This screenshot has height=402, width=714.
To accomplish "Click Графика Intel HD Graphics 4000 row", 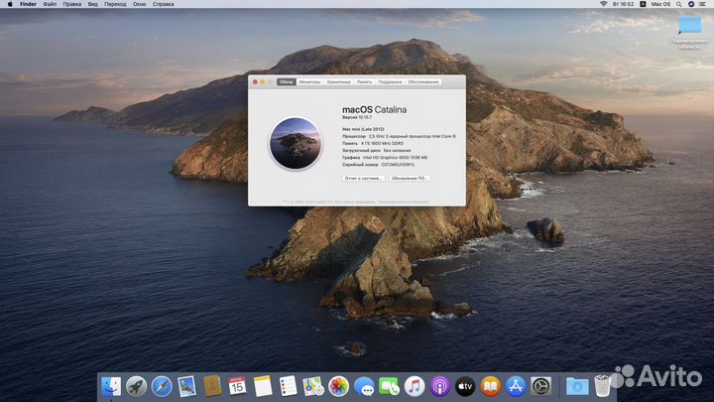I will (x=385, y=158).
